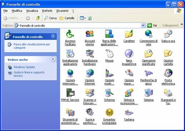Open the ? help menu
This screenshot has width=185, height=131.
73,11
